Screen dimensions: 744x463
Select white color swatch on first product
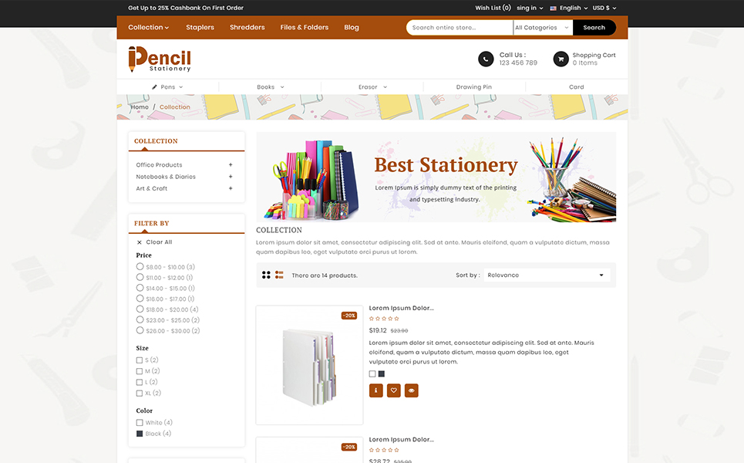[x=372, y=374]
